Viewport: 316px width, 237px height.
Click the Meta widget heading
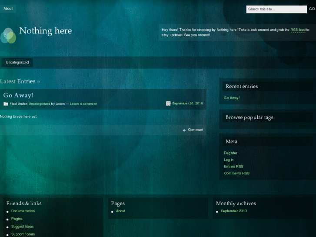click(231, 141)
